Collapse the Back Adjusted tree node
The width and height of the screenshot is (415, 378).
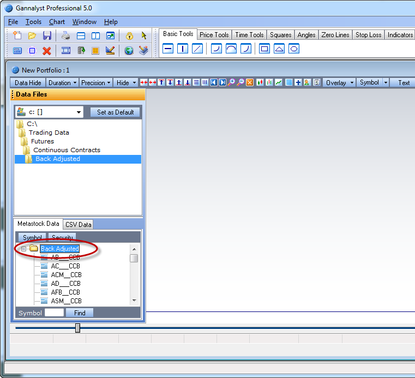point(23,249)
